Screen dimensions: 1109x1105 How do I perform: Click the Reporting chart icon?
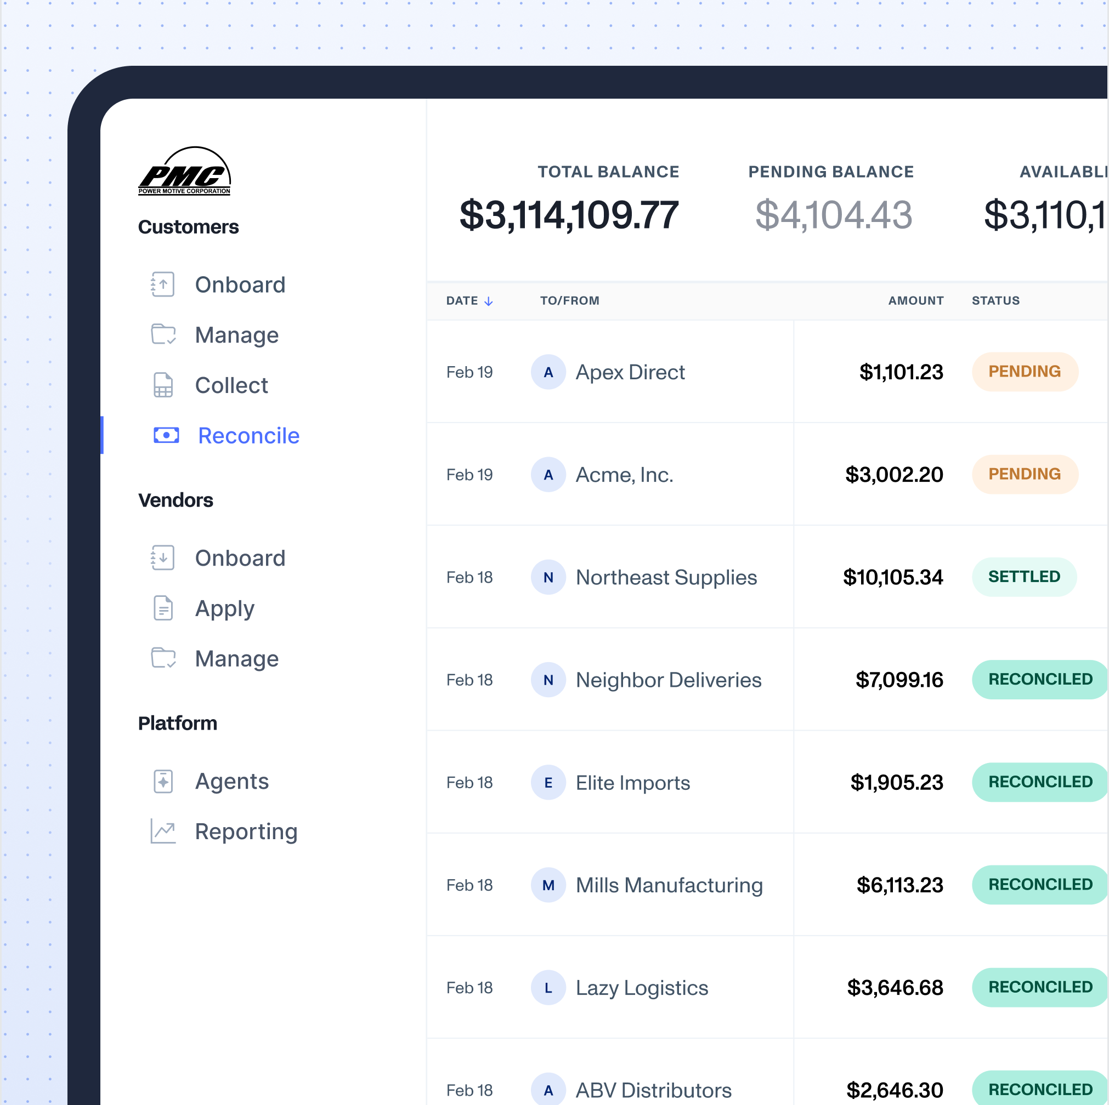click(163, 831)
